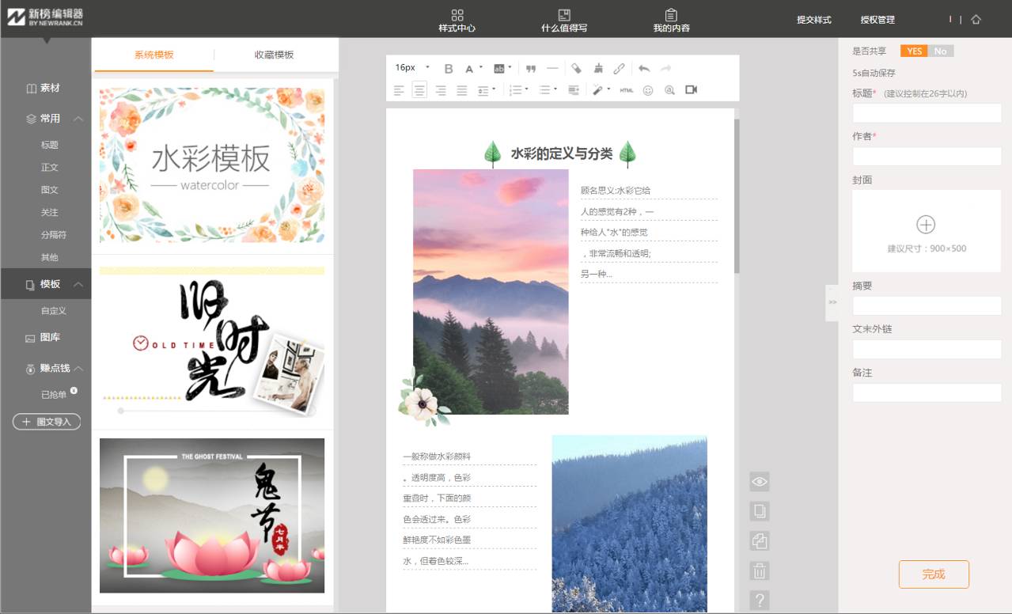
Task: Open the emoji picker
Action: pyautogui.click(x=648, y=90)
